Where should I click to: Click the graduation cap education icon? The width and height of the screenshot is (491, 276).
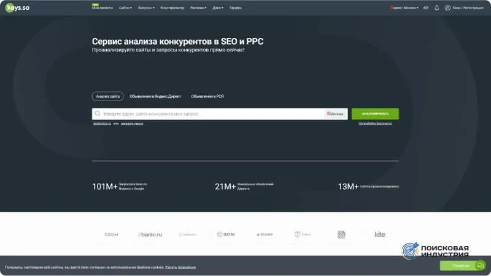click(x=426, y=8)
